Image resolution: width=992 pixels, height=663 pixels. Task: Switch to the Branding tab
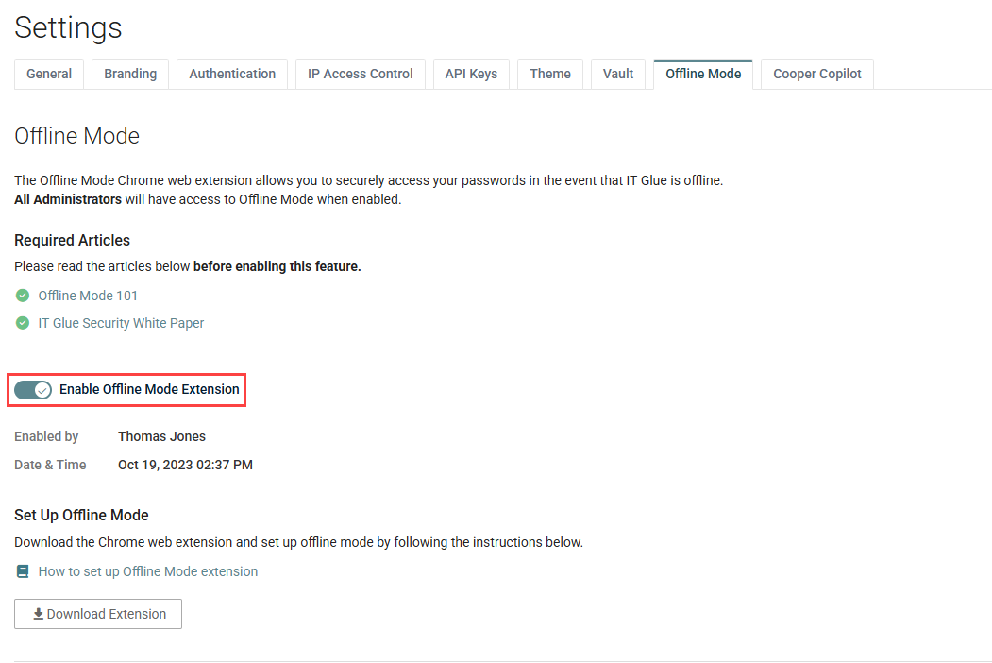tap(130, 74)
